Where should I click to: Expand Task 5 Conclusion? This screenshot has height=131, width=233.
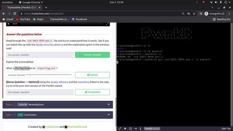(x=58, y=115)
